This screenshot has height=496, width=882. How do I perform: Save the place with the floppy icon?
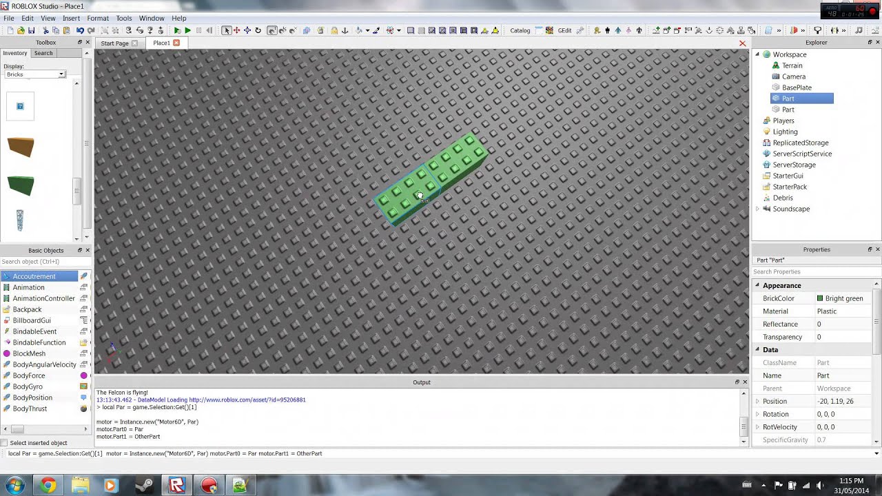[x=31, y=30]
